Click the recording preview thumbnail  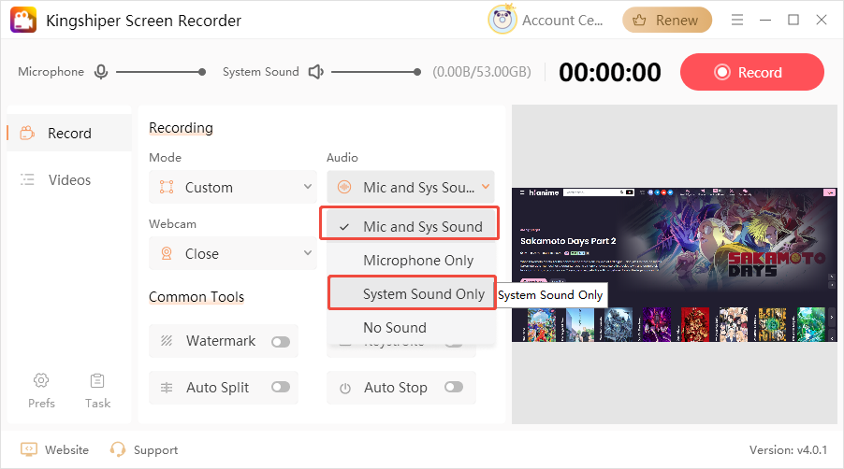[x=674, y=264]
